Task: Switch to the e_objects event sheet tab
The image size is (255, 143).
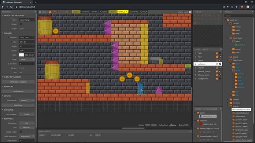Action: [104, 12]
